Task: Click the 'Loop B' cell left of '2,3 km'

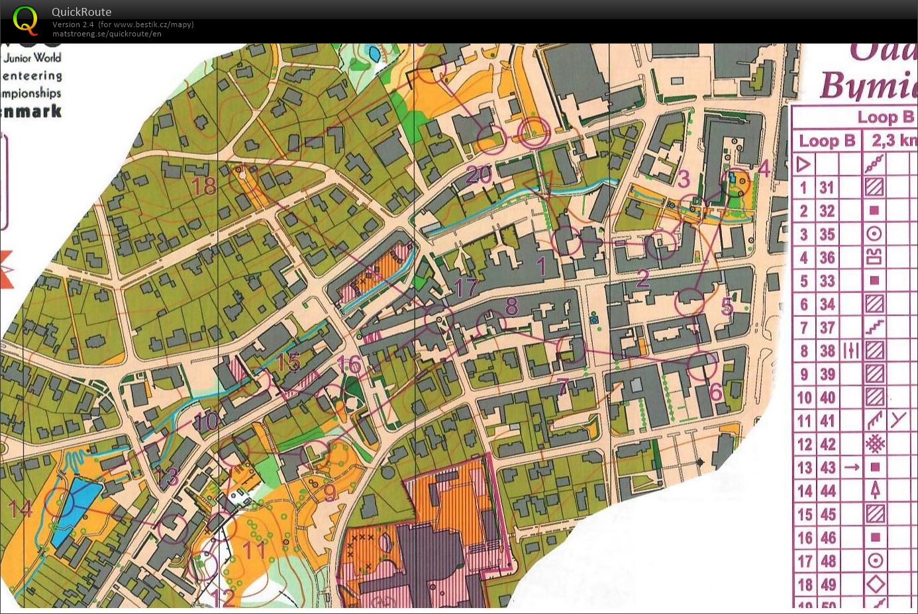Action: [x=827, y=141]
